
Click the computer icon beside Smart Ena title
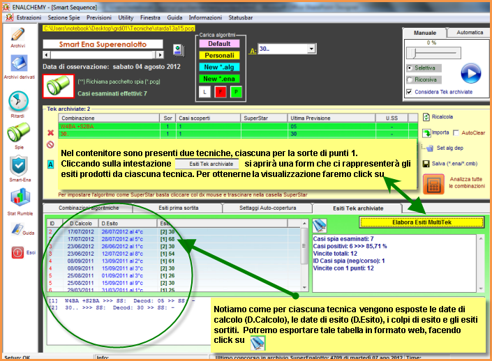click(179, 50)
